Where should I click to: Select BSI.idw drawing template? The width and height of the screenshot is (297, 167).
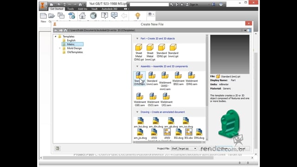(189, 134)
